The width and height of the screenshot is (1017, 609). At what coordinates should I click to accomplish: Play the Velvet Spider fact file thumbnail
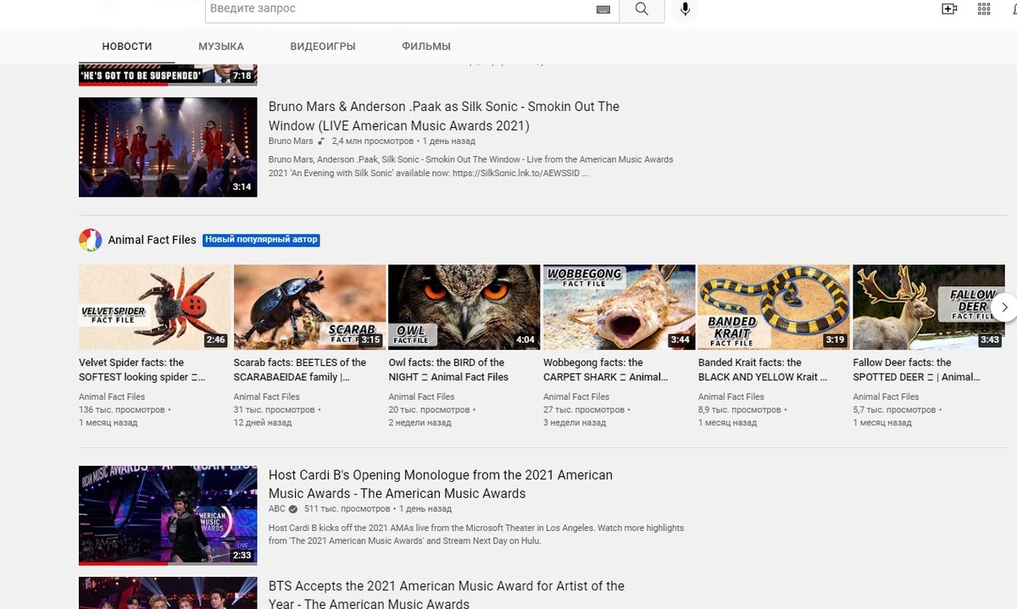point(154,307)
